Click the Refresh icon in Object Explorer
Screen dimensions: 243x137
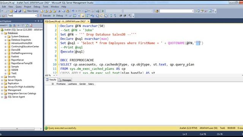click(27, 25)
